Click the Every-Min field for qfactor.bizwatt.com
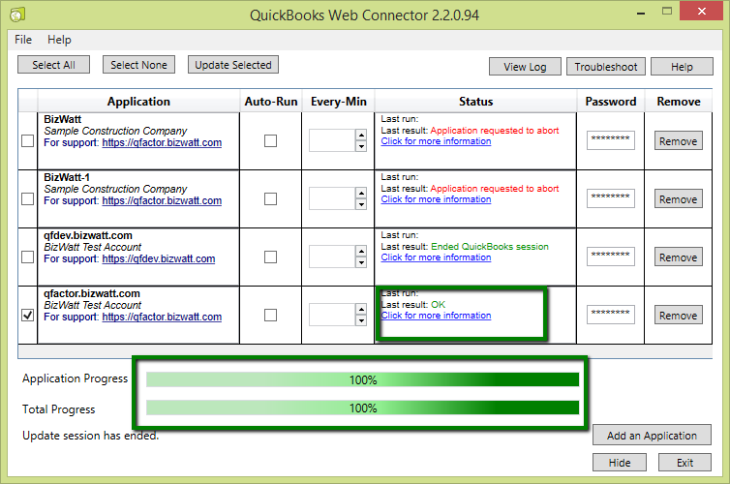The height and width of the screenshot is (484, 730). (x=332, y=315)
